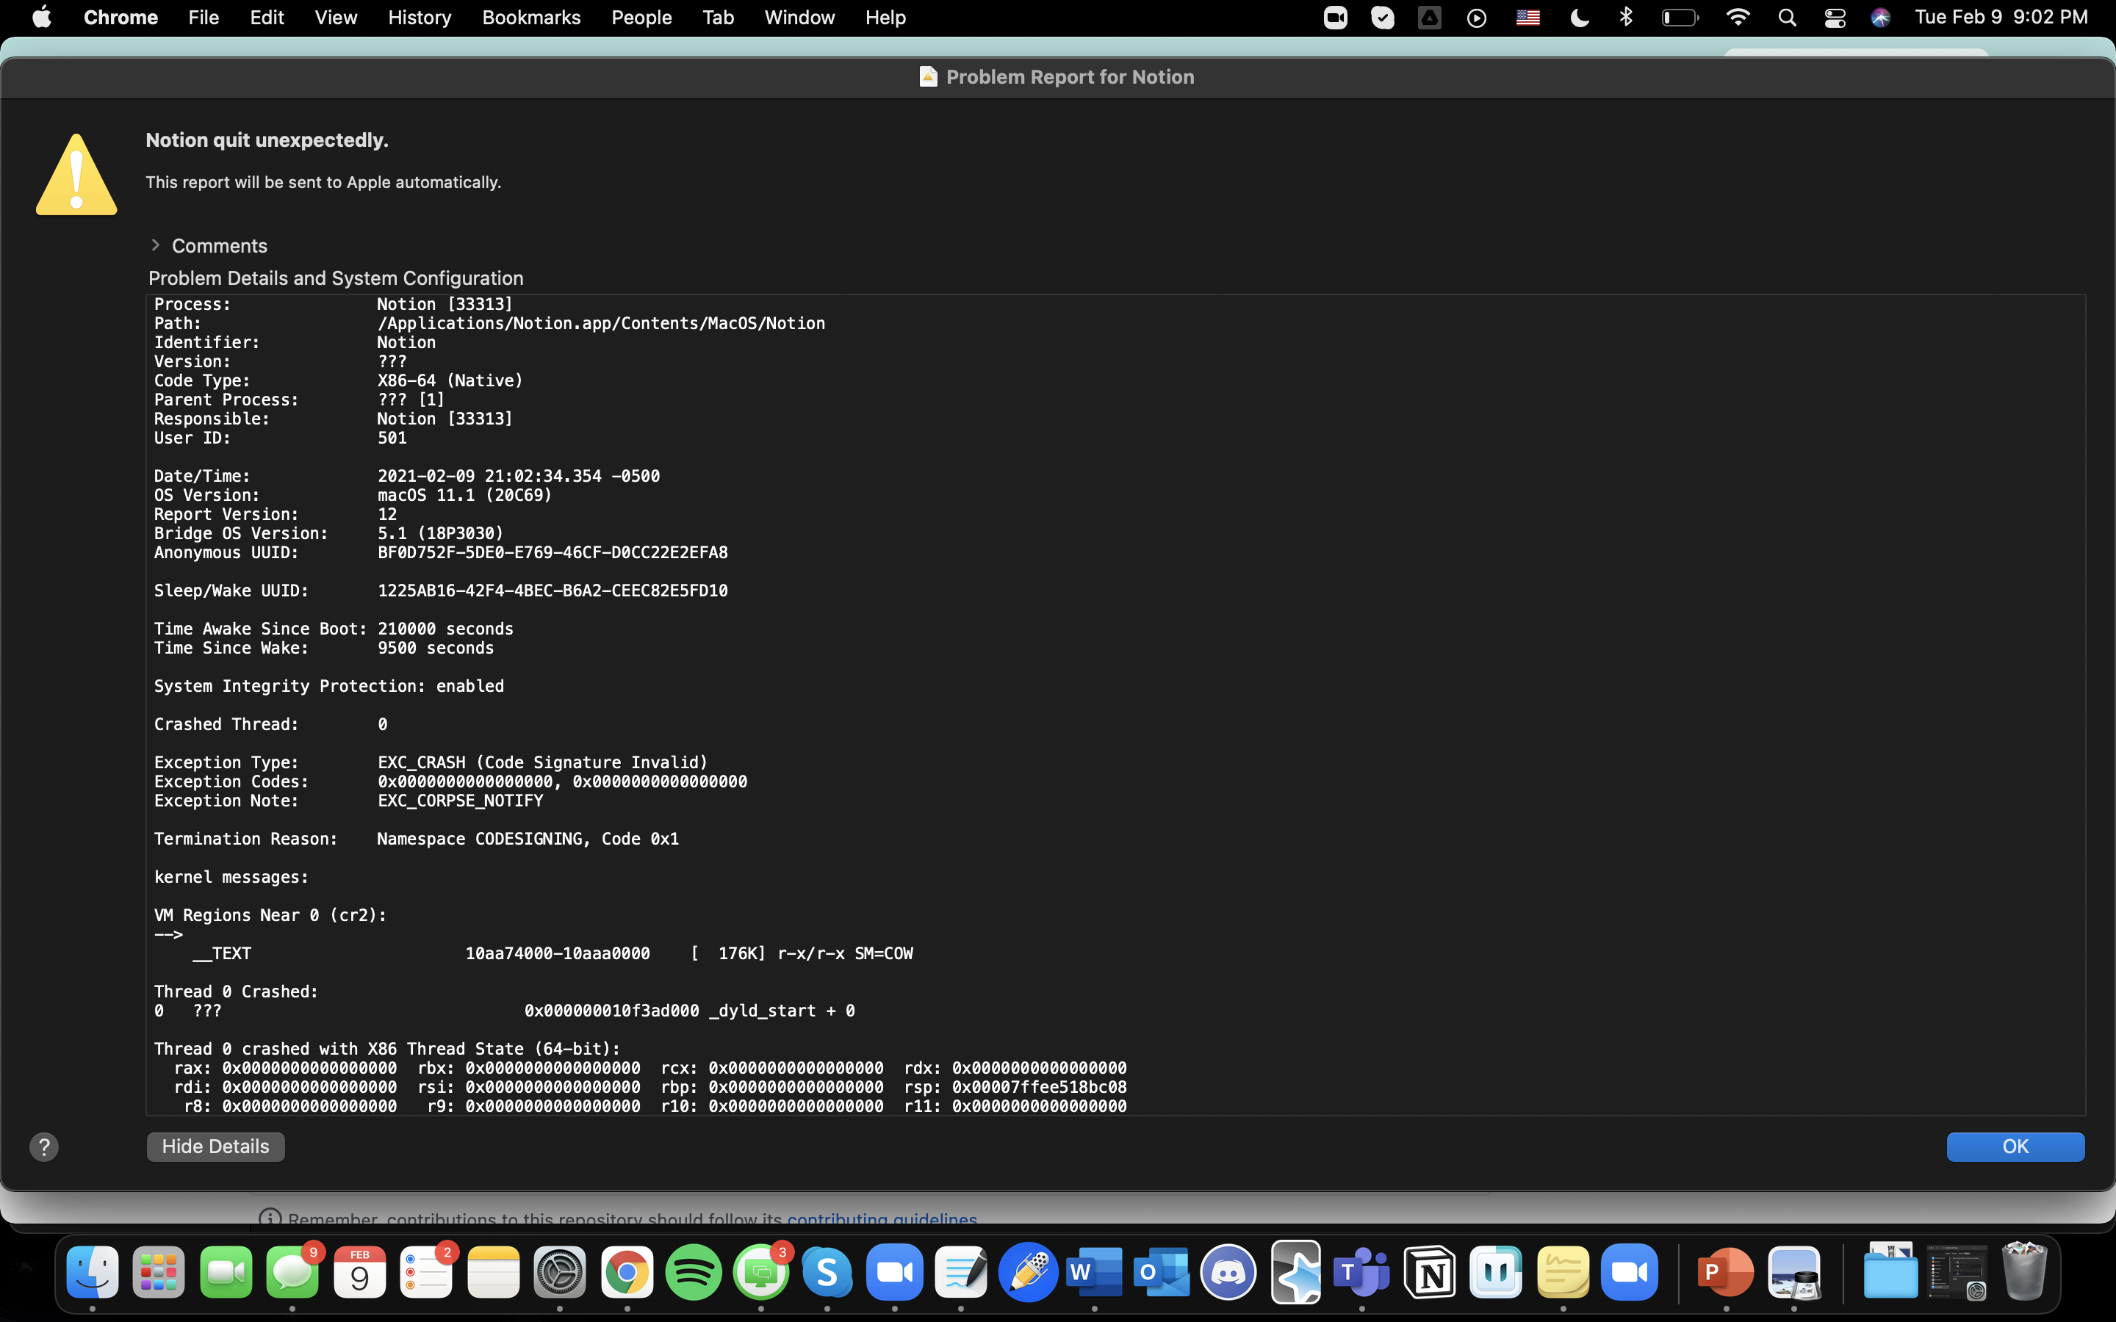The width and height of the screenshot is (2116, 1322).
Task: Open the US flag input source menu
Action: click(x=1527, y=18)
